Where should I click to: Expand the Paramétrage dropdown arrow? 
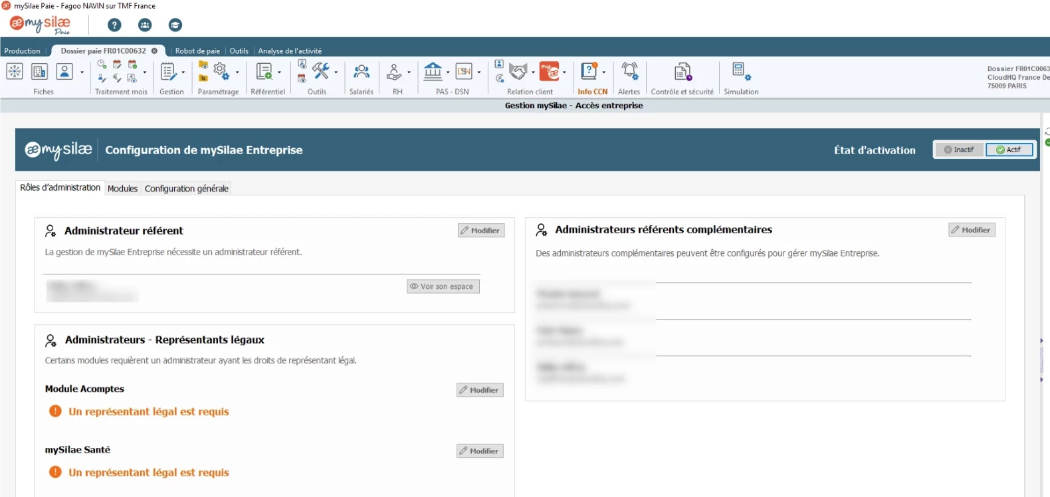[x=237, y=72]
